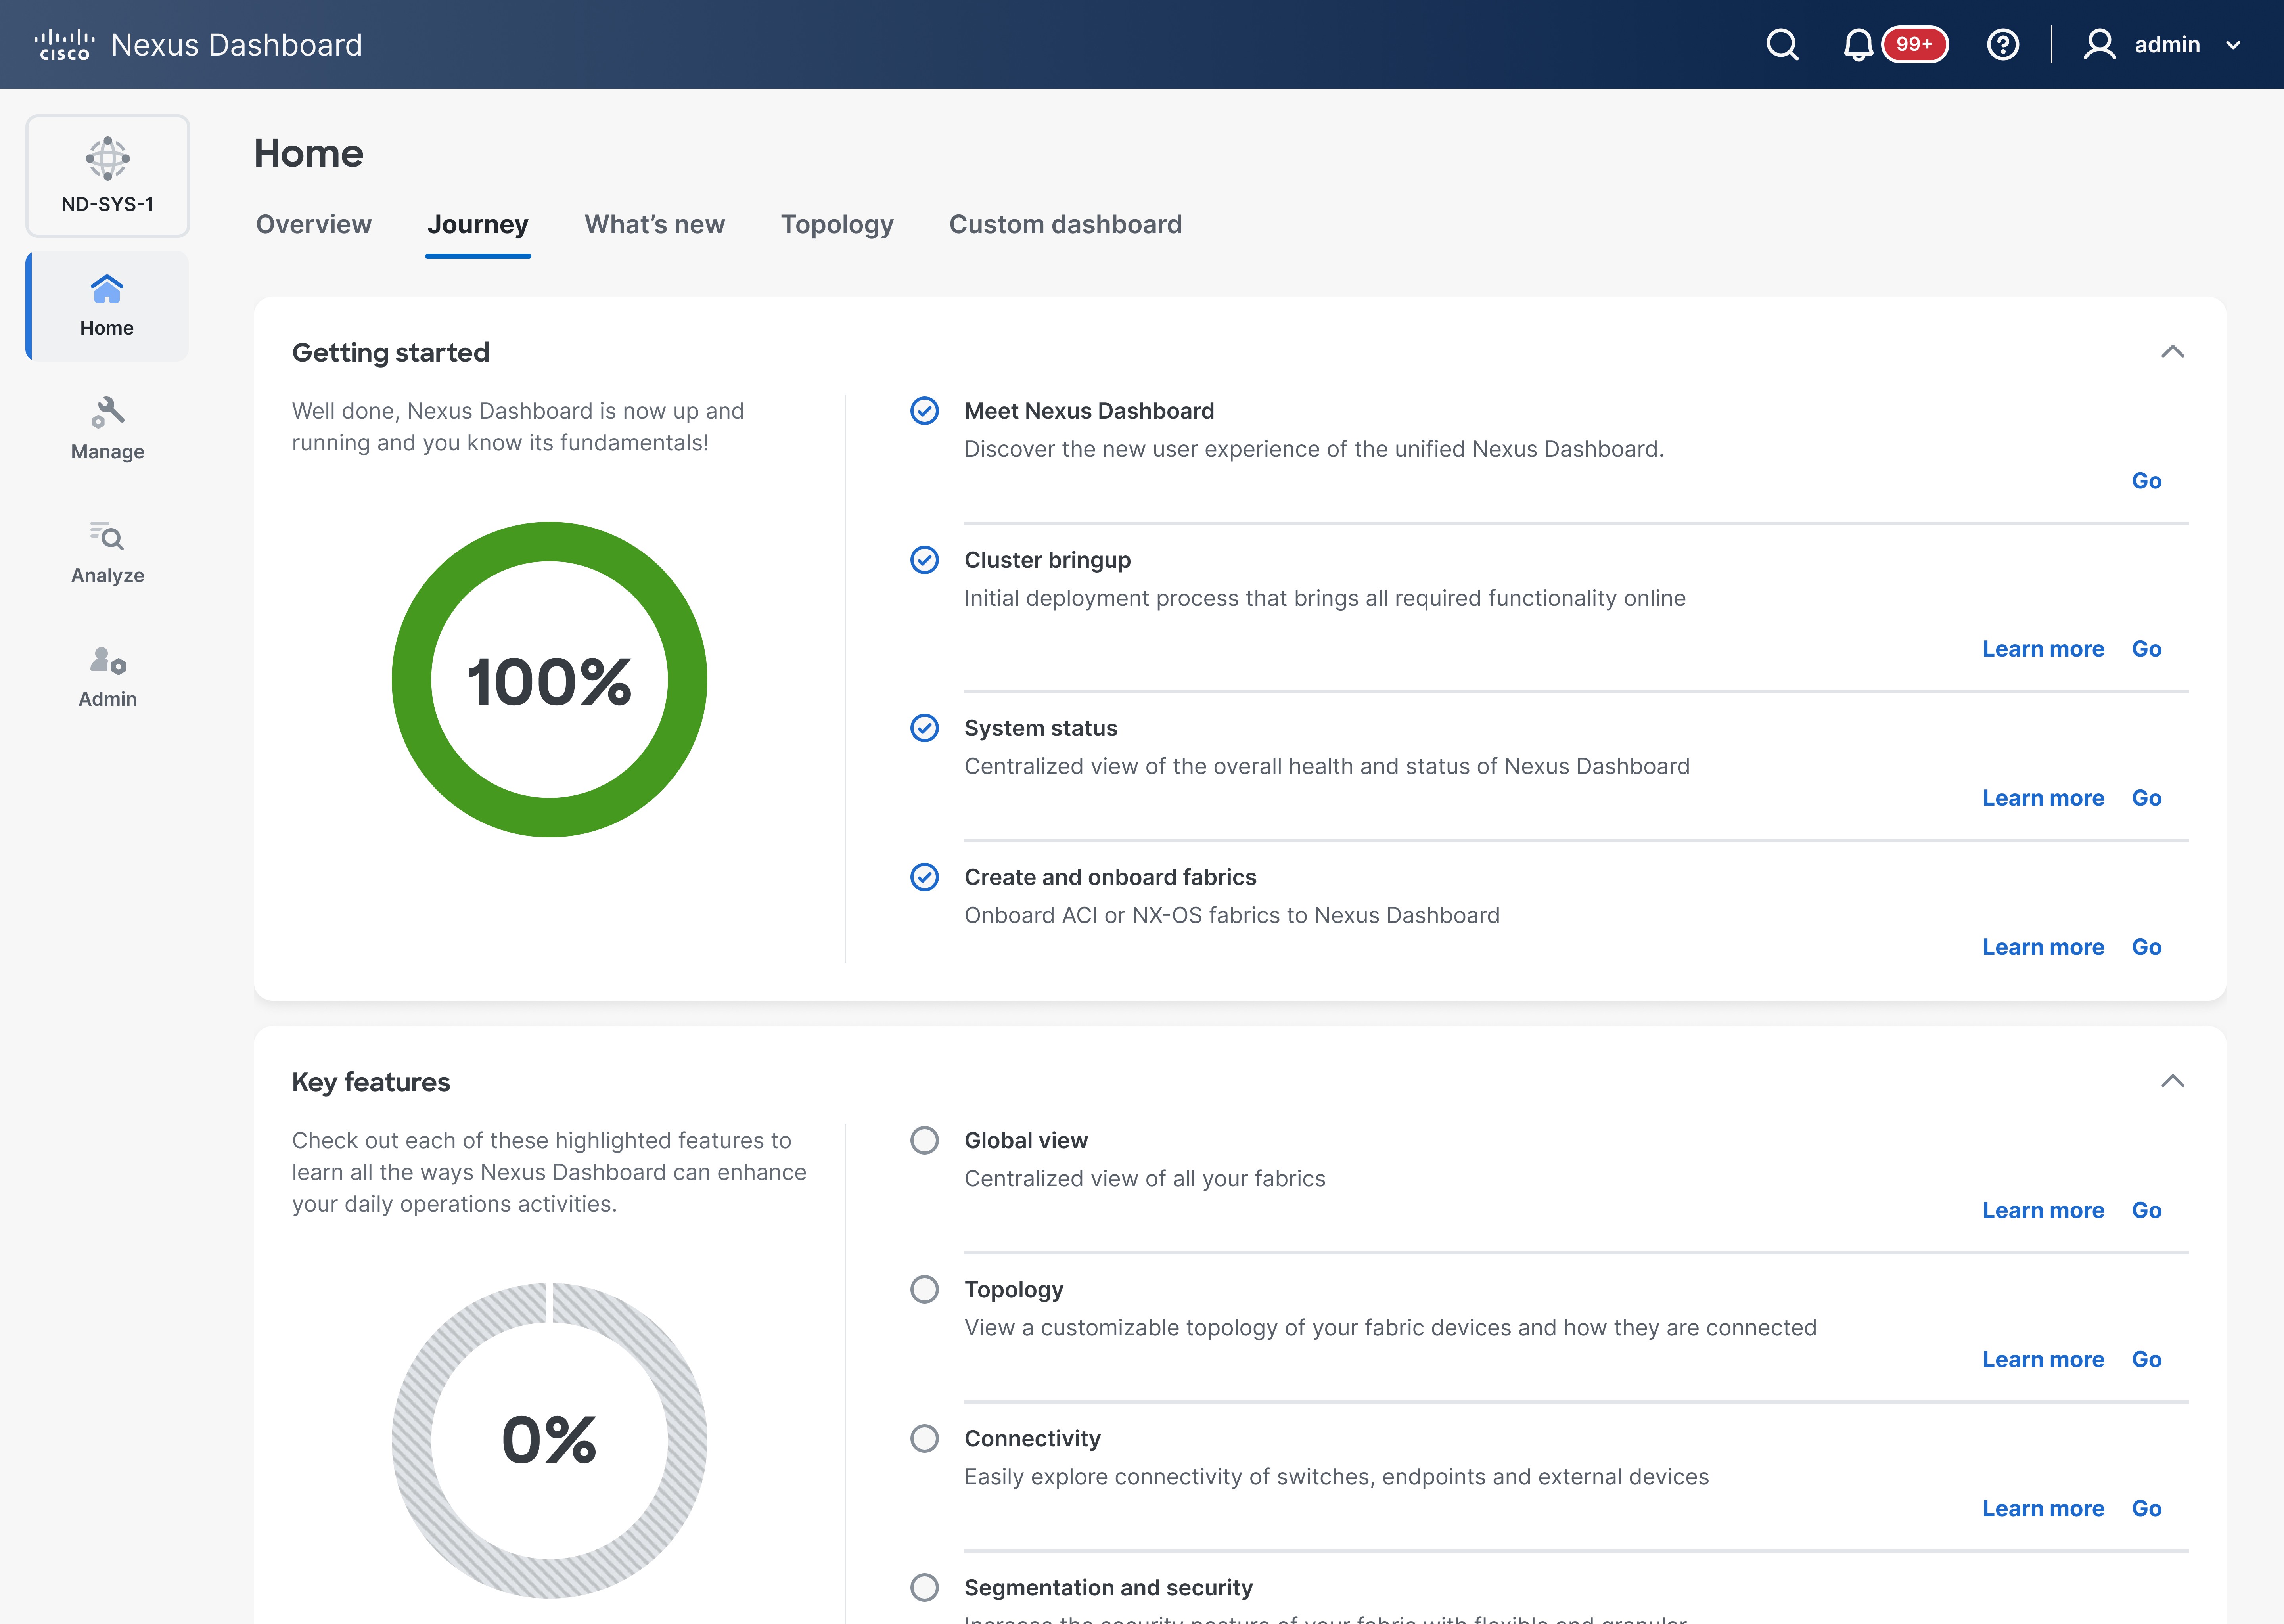The image size is (2284, 1624).
Task: Mark Segmentation and security as complete
Action: click(x=925, y=1587)
